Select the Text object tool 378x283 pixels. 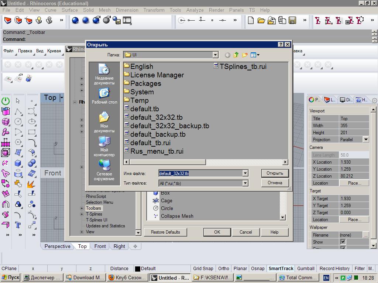(18, 225)
